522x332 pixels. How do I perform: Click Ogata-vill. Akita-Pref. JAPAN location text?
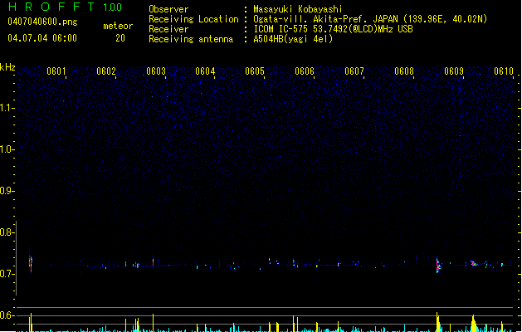[370, 19]
